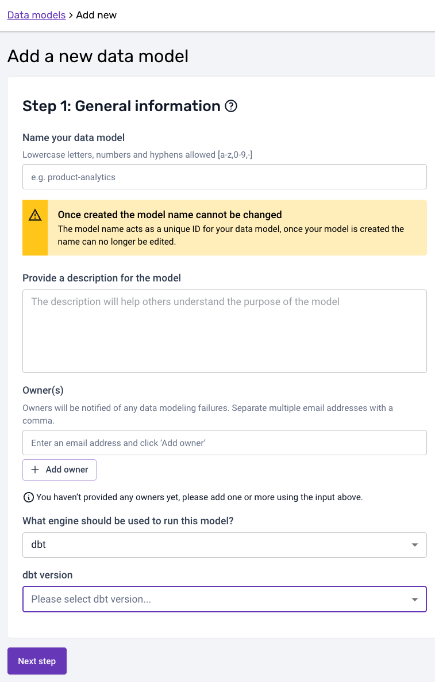
Task: Focus the data model name input field
Action: point(224,177)
